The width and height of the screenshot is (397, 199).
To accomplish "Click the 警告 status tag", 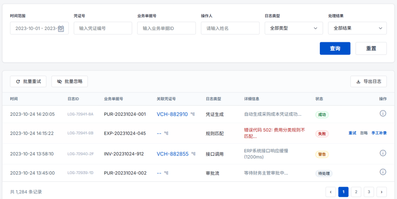I will tap(322, 154).
